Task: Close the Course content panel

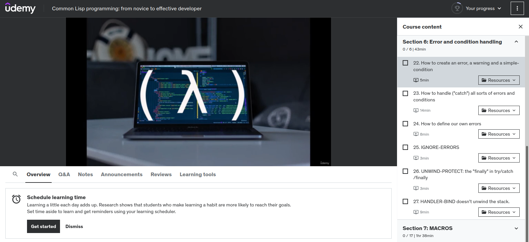Action: click(520, 27)
